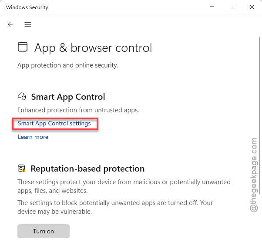This screenshot has width=262, height=246.
Task: Click the App & browser control window icon
Action: point(23,47)
